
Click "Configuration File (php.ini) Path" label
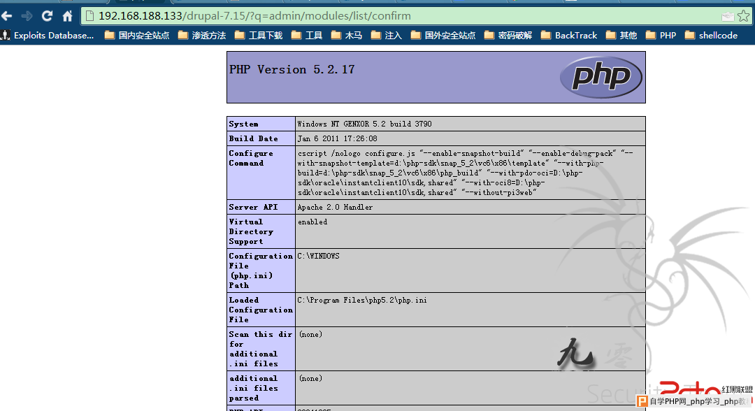pos(261,271)
